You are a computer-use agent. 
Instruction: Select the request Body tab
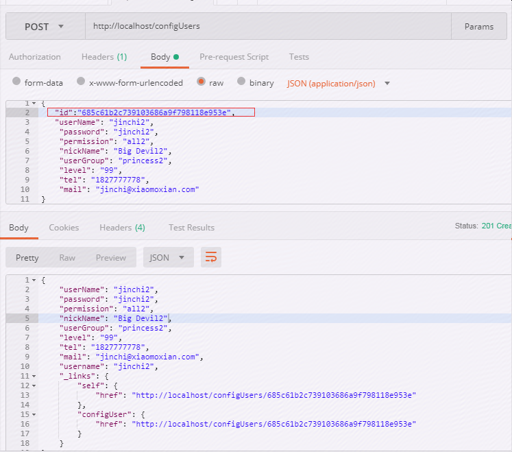(x=164, y=57)
